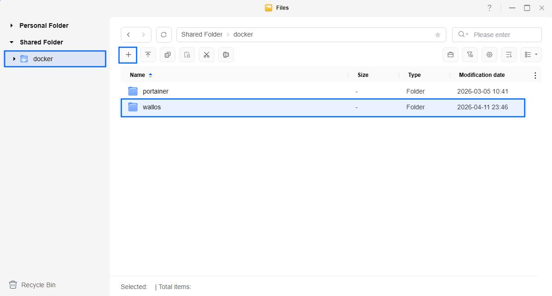The image size is (552, 296).
Task: Open the Recycle Bin
Action: point(38,285)
